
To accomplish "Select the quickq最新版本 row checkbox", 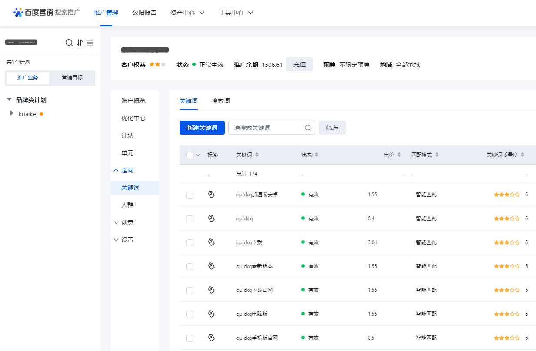I will (x=190, y=267).
